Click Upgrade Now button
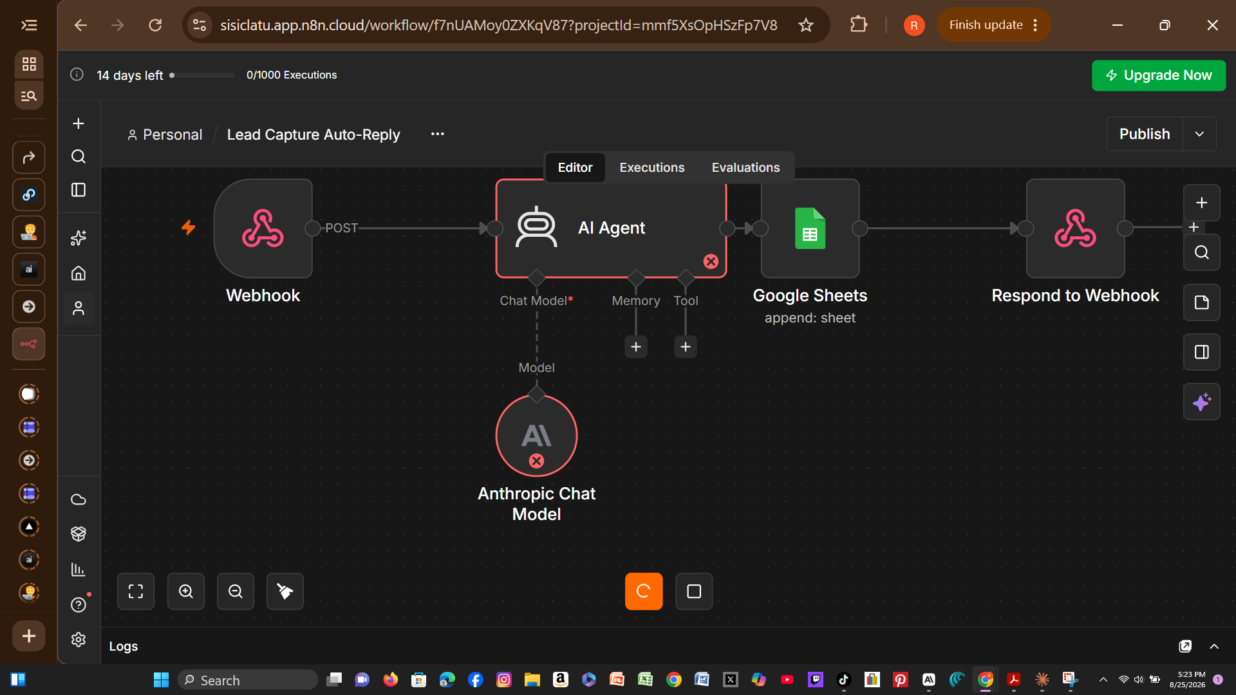Screen dimensions: 1236x695 point(1159,75)
